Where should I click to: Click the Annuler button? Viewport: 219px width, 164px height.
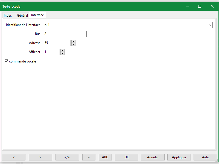(x=153, y=157)
